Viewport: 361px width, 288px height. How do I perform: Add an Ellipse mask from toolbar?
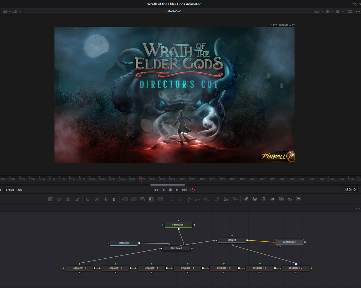point(180,199)
